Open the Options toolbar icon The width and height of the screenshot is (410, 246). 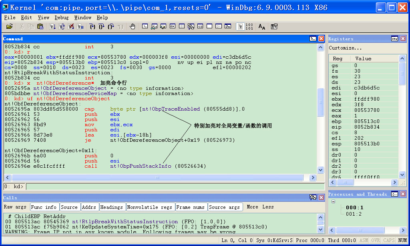(274, 26)
